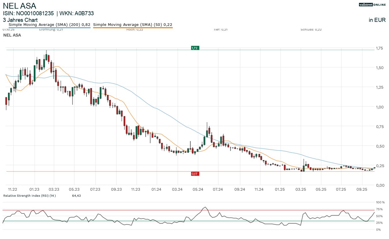The width and height of the screenshot is (389, 239).
Task: Click the RSI value 64,43
Action: pyautogui.click(x=77, y=196)
